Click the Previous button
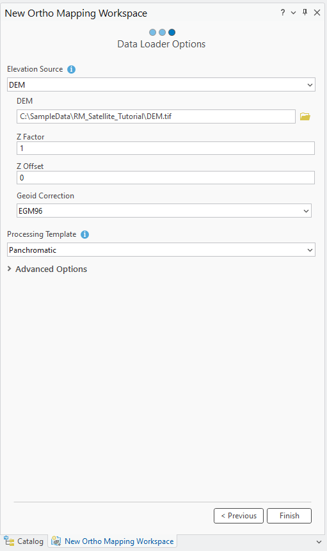Screen dimensions: 327x551 point(239,516)
